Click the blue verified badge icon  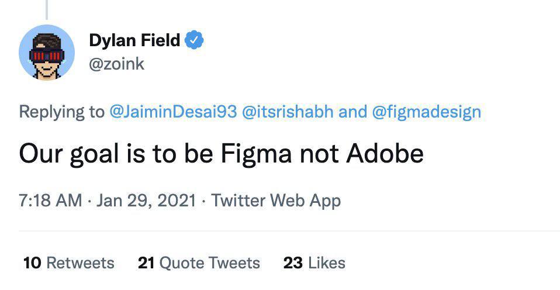click(x=194, y=40)
